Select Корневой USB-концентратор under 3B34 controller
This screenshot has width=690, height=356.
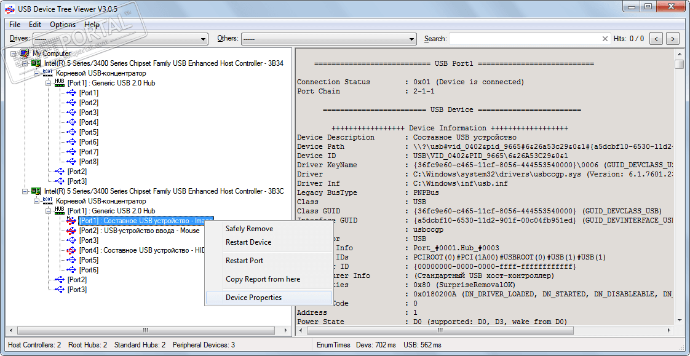click(101, 73)
